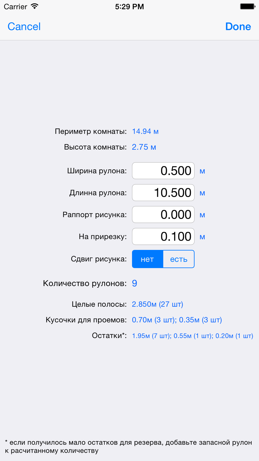Viewport: 259px width, 461px height.
Task: Select the Раппорт рисунка input field
Action: point(163,214)
